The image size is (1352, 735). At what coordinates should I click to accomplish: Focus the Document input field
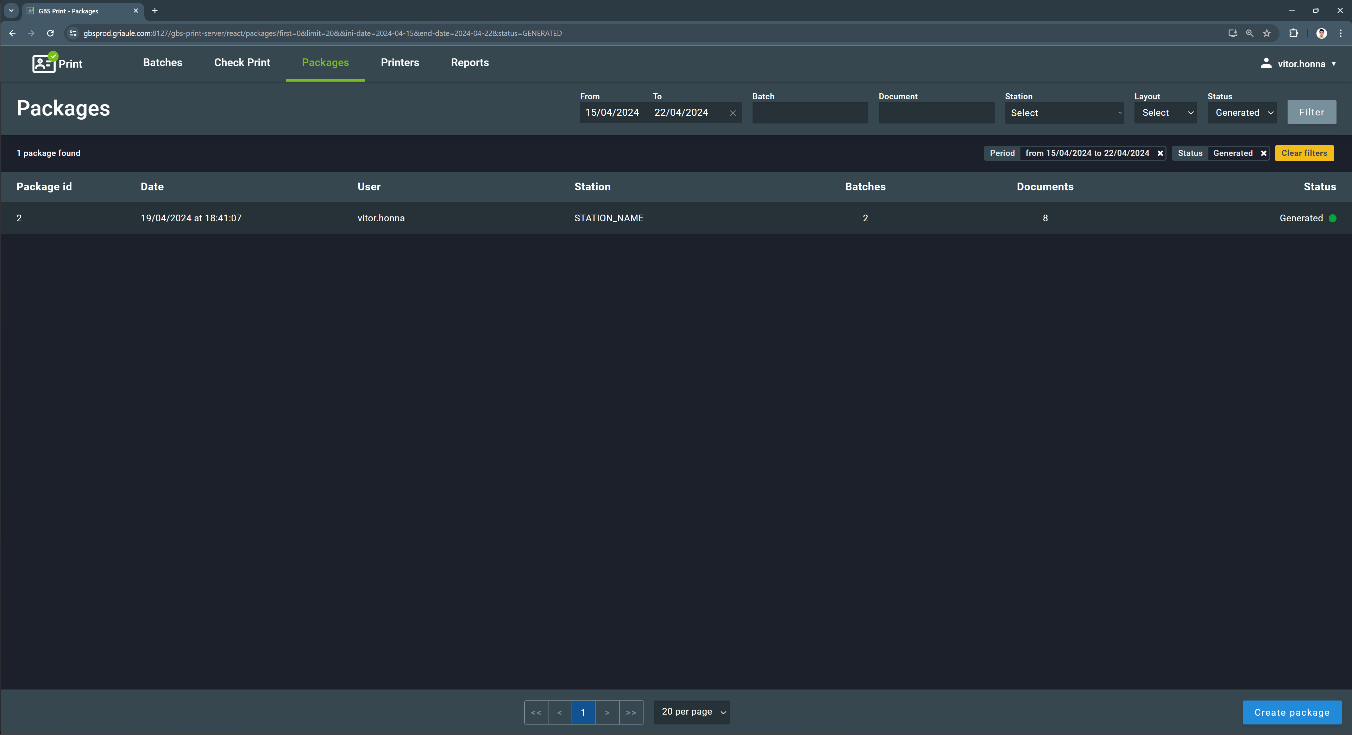(936, 113)
